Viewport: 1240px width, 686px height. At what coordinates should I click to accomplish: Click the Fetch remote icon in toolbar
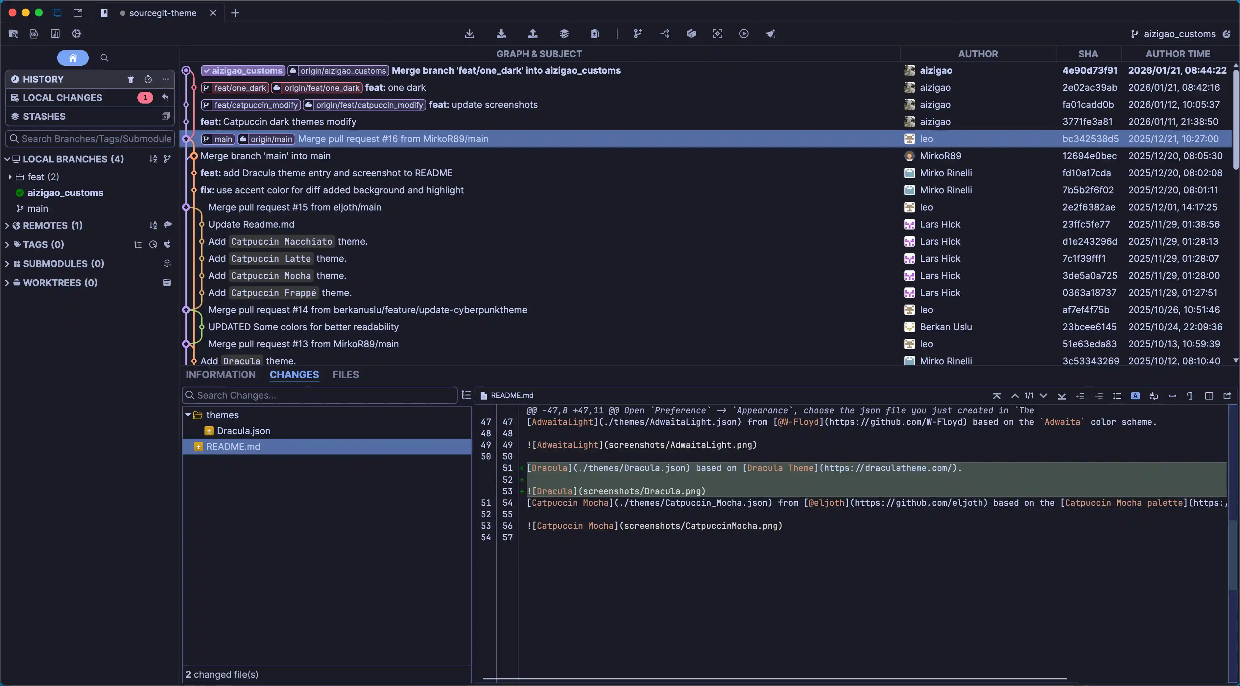pos(470,34)
